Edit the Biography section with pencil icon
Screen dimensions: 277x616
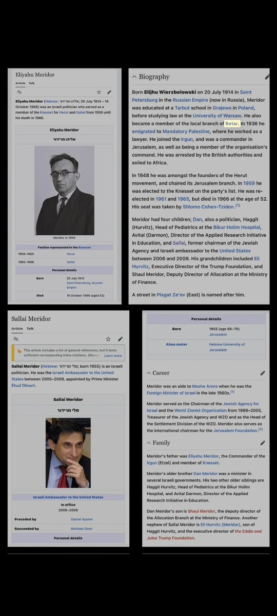(x=267, y=77)
